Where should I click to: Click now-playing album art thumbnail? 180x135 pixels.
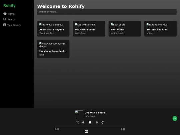[79, 114]
